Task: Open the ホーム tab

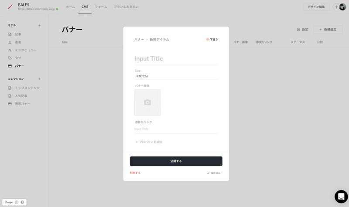Action: point(70,7)
